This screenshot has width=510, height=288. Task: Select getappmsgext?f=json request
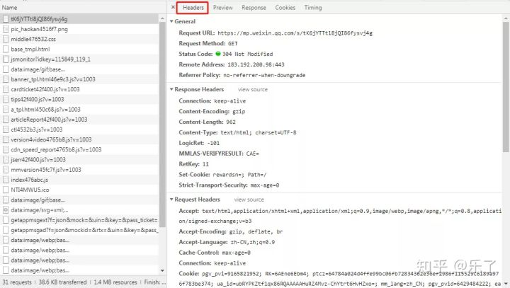pyautogui.click(x=79, y=220)
